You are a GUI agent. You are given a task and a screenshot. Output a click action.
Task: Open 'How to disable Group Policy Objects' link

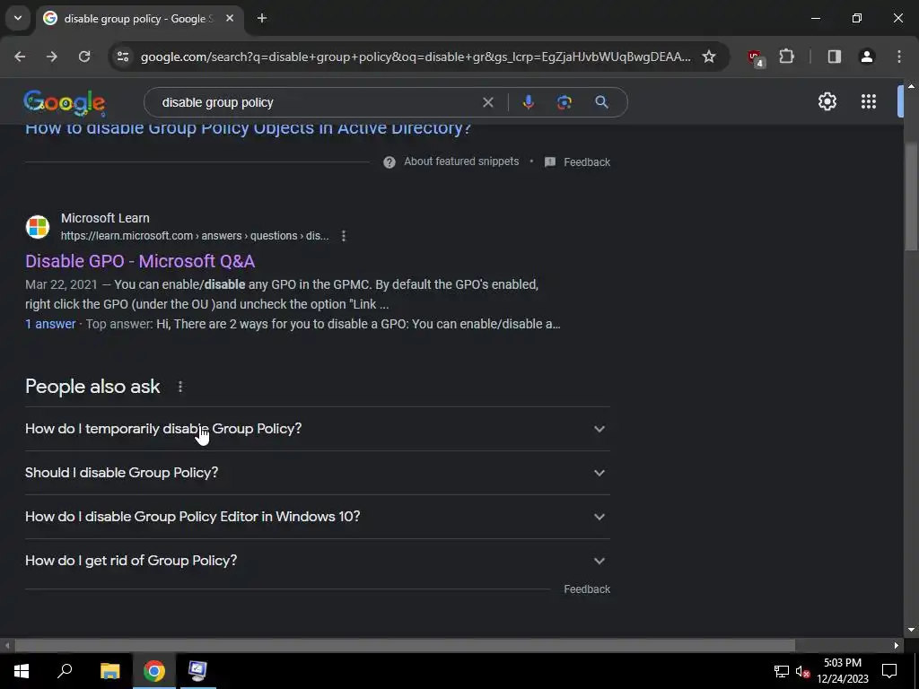pyautogui.click(x=248, y=128)
